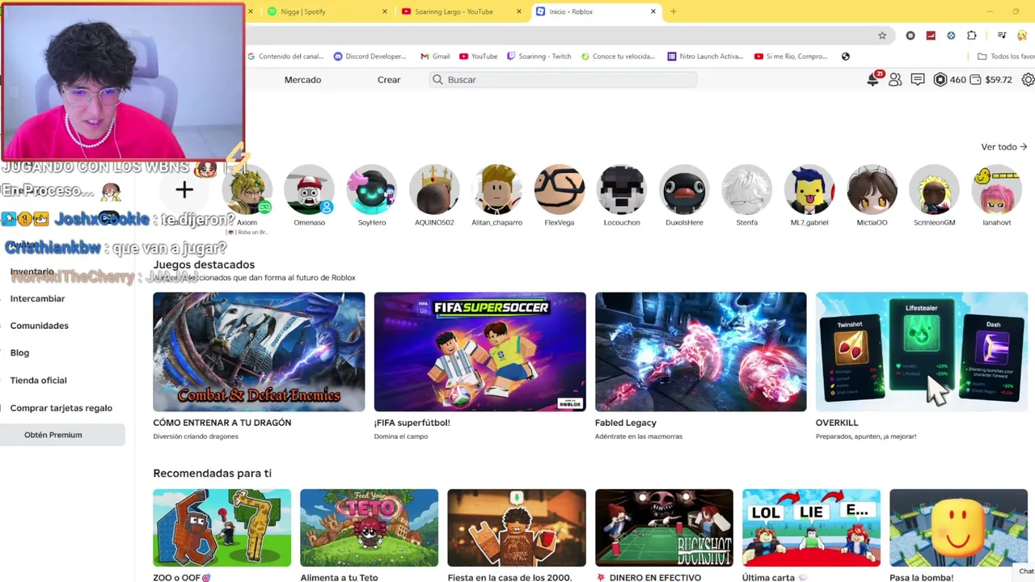Open Cómo entrenar a tu dragón thumbnail
The height and width of the screenshot is (582, 1035).
click(259, 352)
